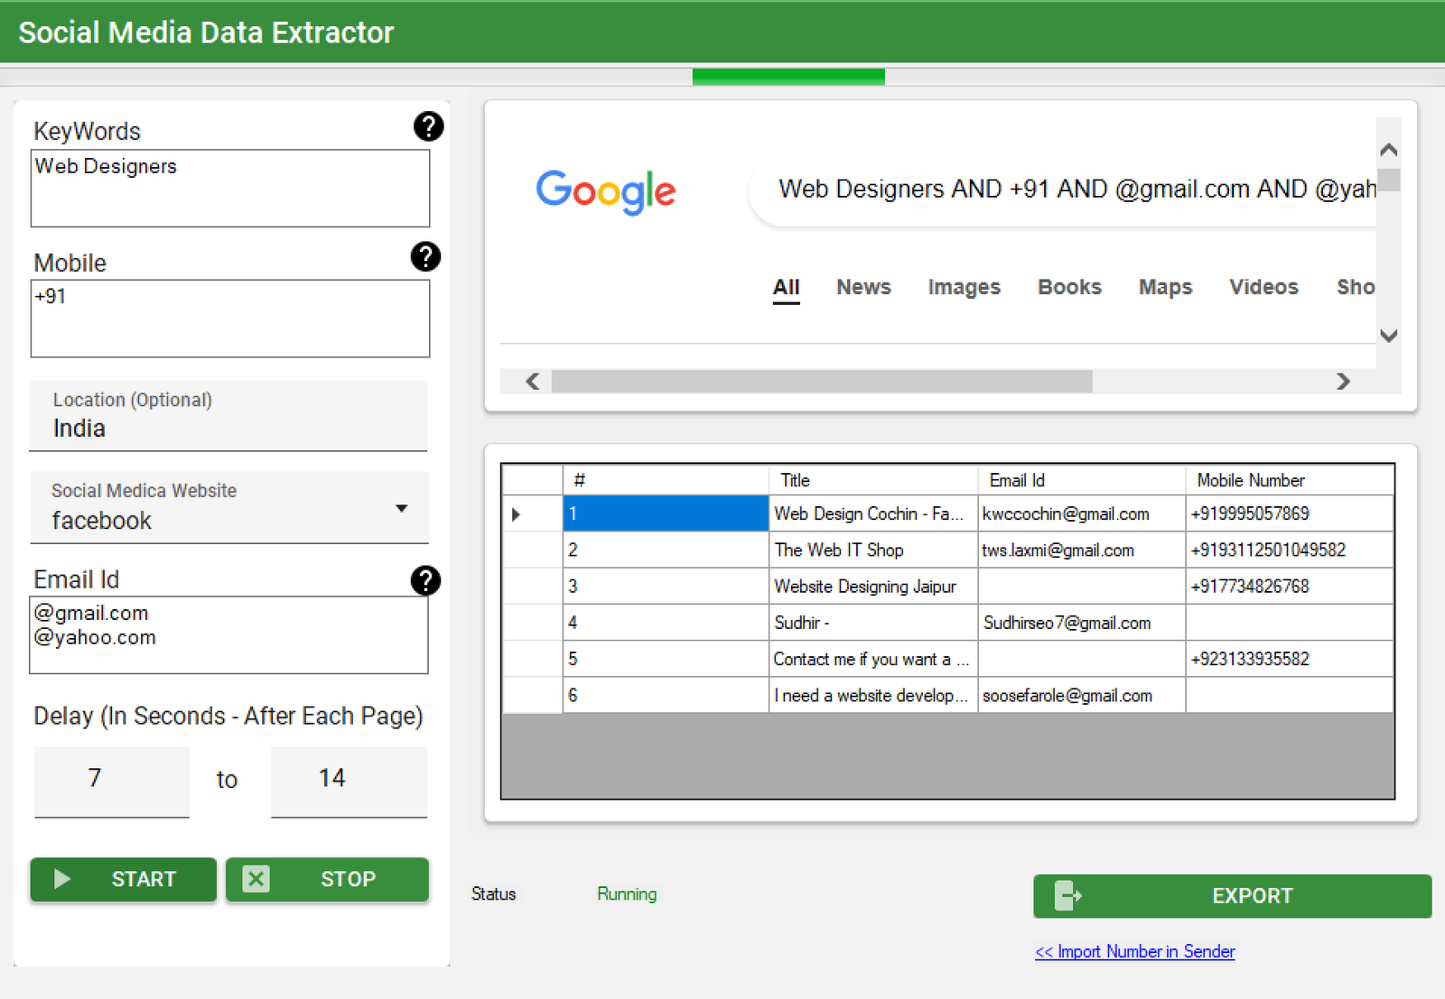Click the X icon on the STOP button

click(x=256, y=879)
